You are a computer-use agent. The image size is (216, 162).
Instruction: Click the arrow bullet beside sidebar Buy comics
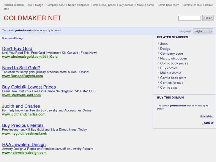click(159, 67)
